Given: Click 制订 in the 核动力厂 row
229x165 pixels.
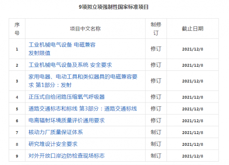Looking at the screenshot, I should click(x=156, y=132).
